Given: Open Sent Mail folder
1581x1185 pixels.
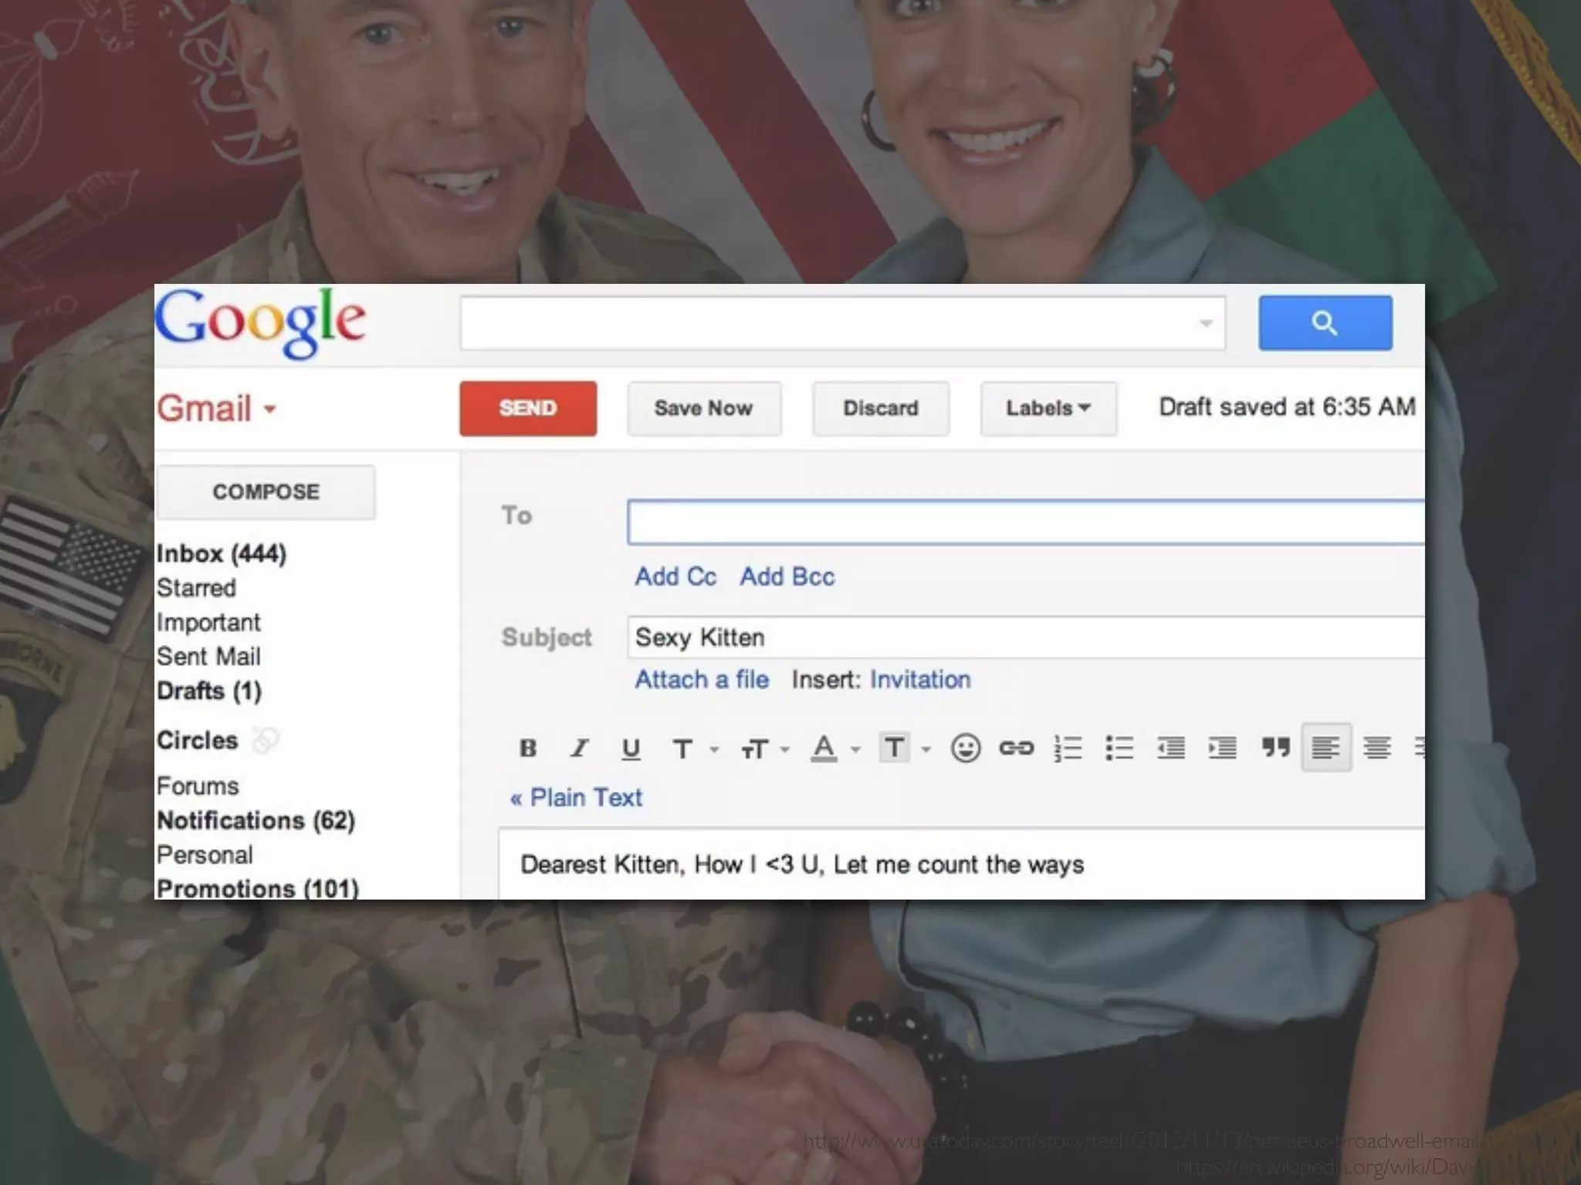Looking at the screenshot, I should (x=208, y=657).
